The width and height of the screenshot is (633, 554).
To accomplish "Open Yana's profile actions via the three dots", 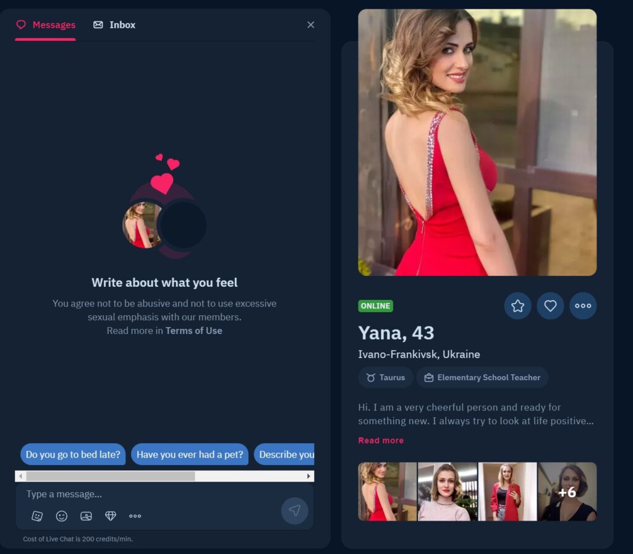I will [x=583, y=305].
